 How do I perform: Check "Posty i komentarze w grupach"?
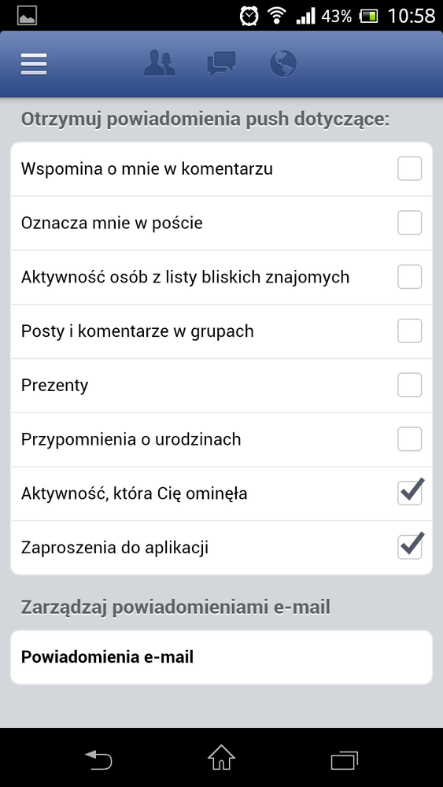point(409,331)
